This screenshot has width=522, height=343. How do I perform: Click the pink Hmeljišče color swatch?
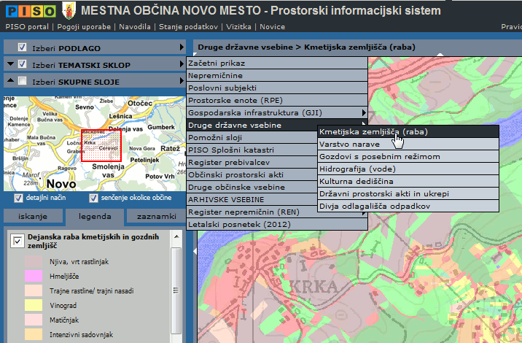(34, 276)
